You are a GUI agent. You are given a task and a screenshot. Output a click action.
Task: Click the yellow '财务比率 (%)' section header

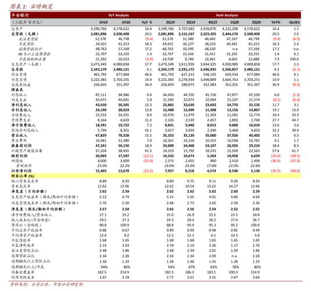pos(155,176)
